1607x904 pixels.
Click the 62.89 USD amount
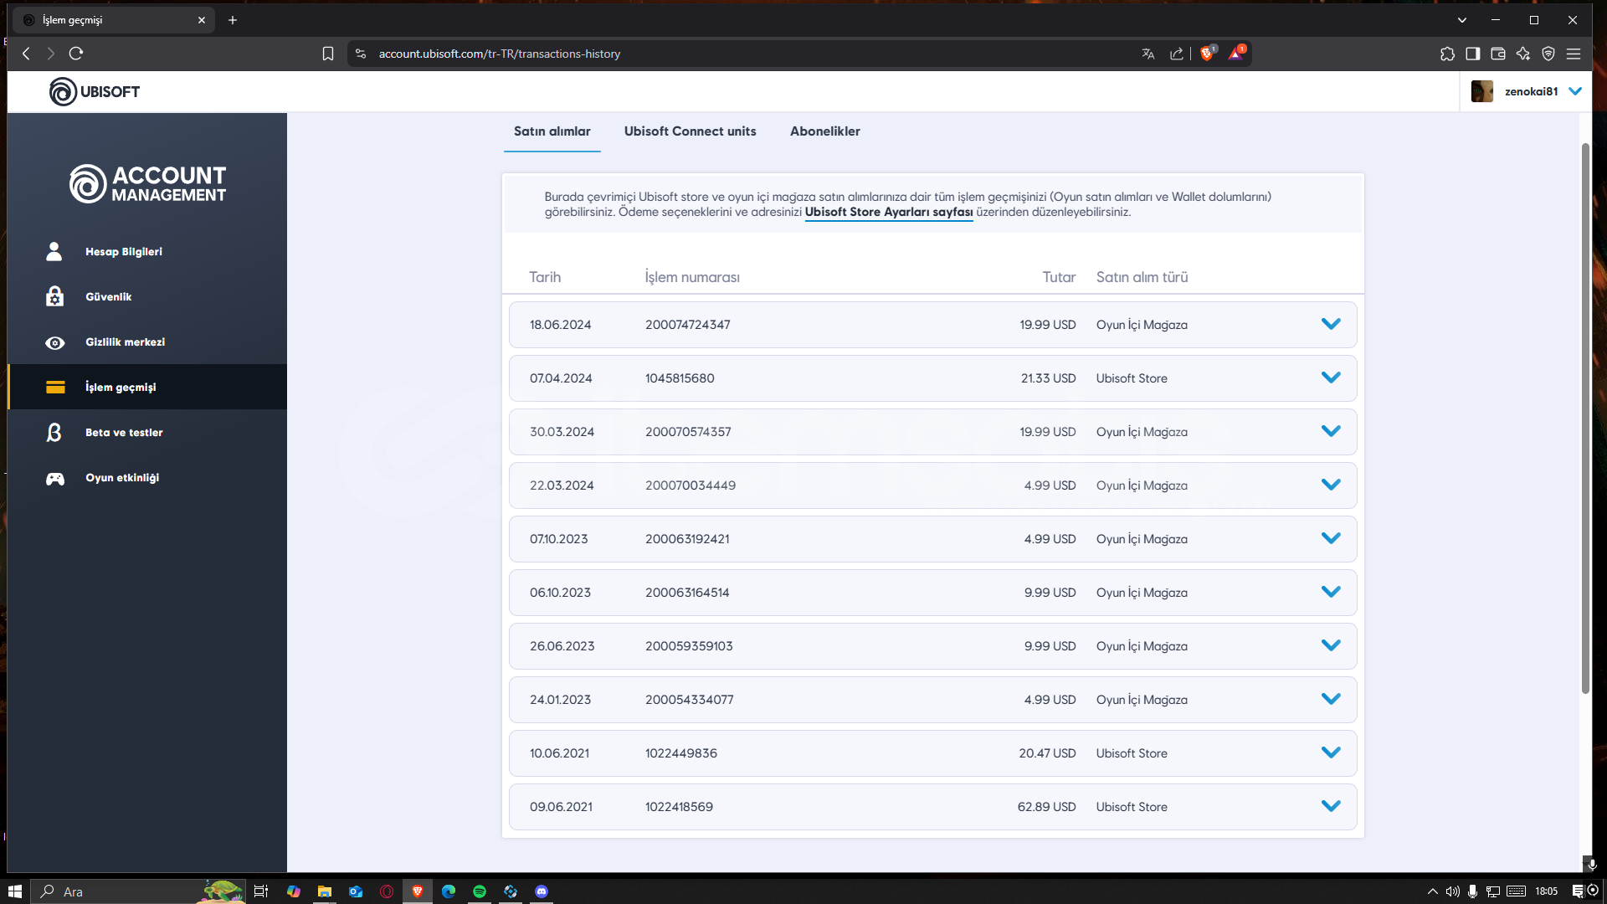coord(1046,807)
